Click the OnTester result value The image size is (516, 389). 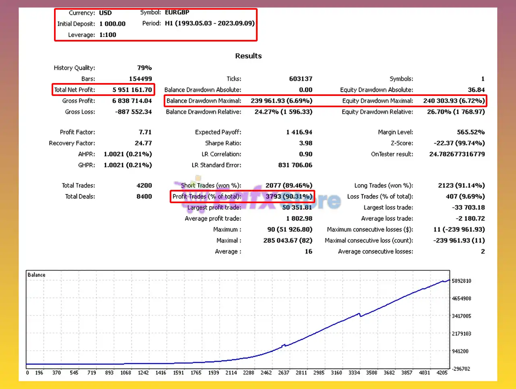click(457, 154)
